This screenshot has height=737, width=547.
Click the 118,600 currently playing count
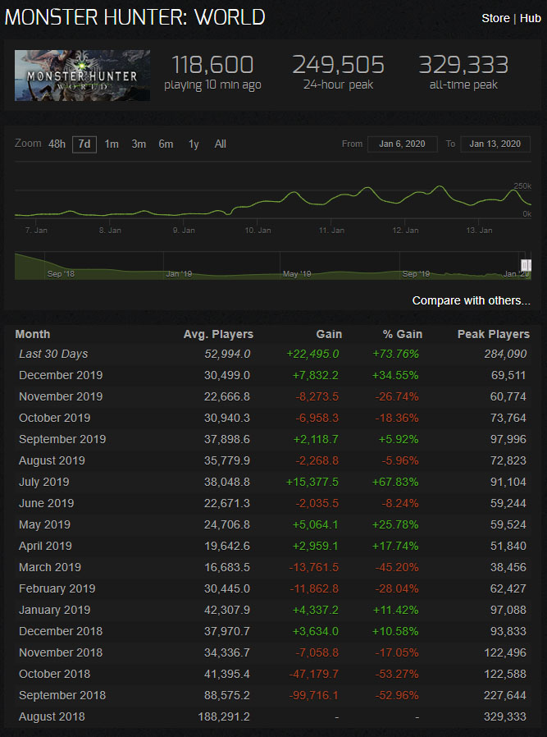click(x=212, y=65)
